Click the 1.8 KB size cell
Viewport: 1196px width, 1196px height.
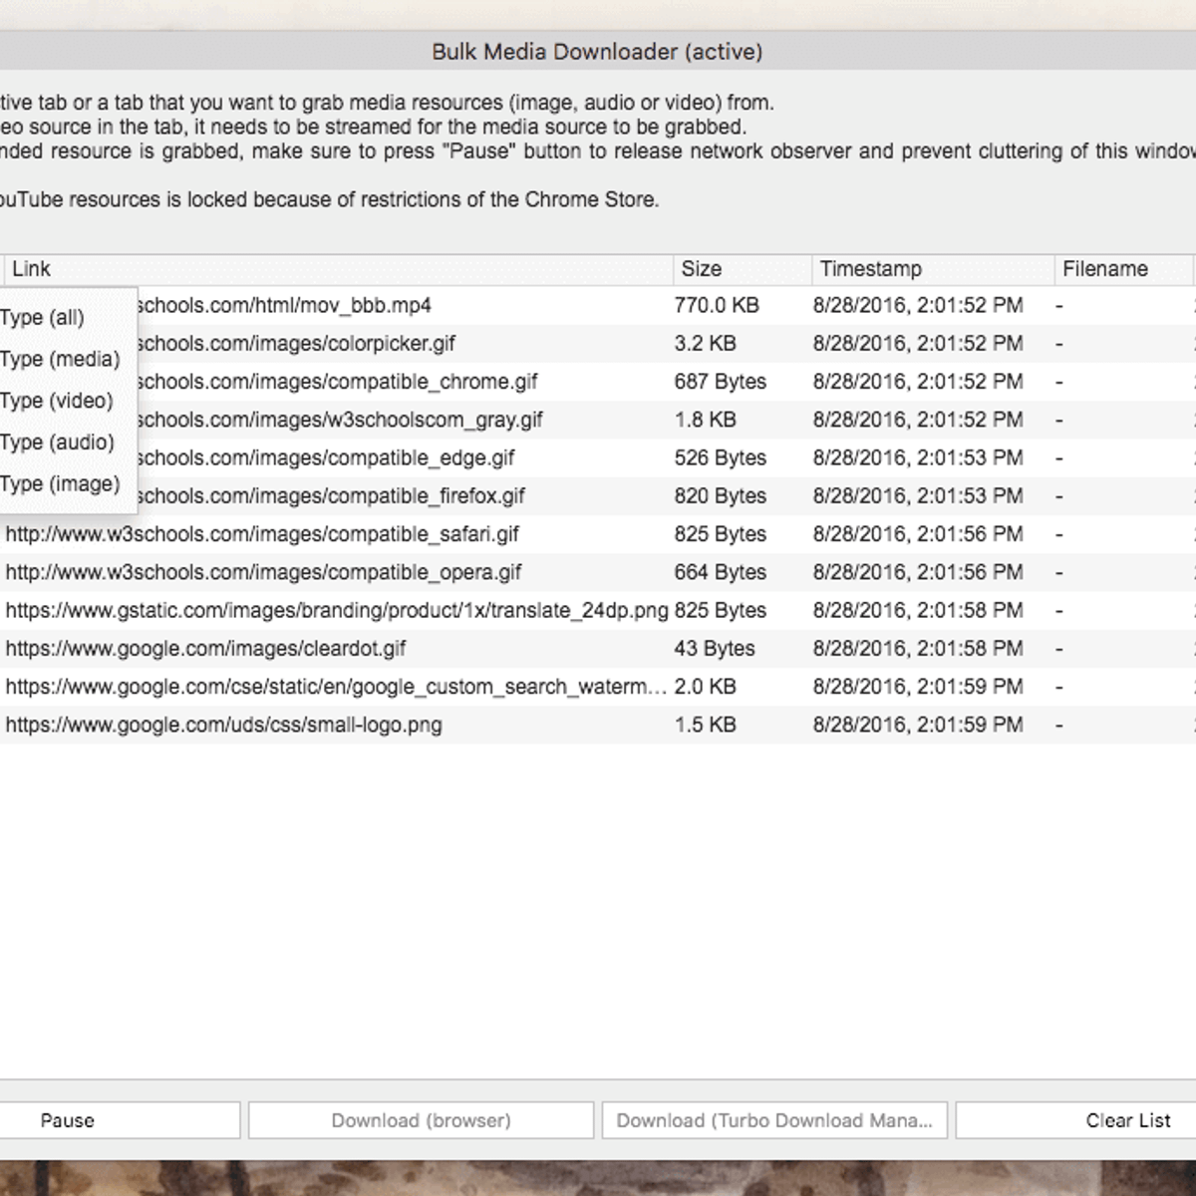coord(706,420)
